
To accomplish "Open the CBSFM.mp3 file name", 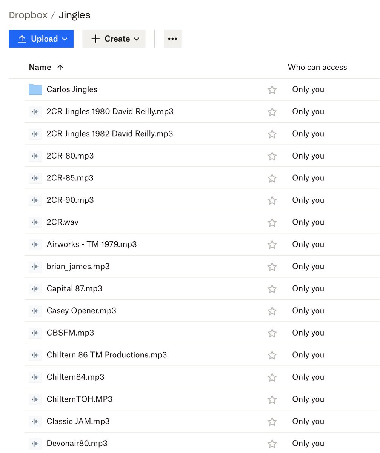I will pyautogui.click(x=70, y=333).
